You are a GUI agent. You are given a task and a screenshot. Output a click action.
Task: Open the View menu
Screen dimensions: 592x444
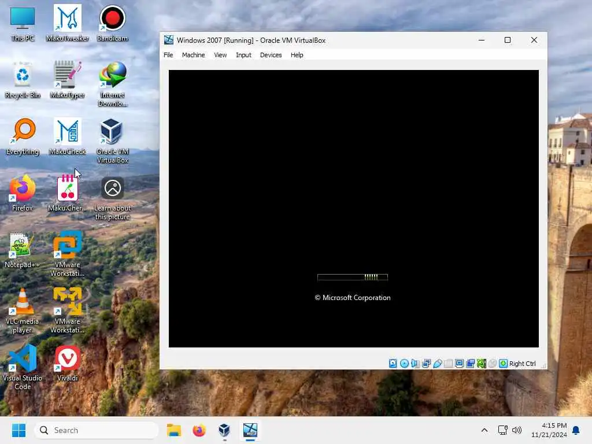pyautogui.click(x=220, y=55)
